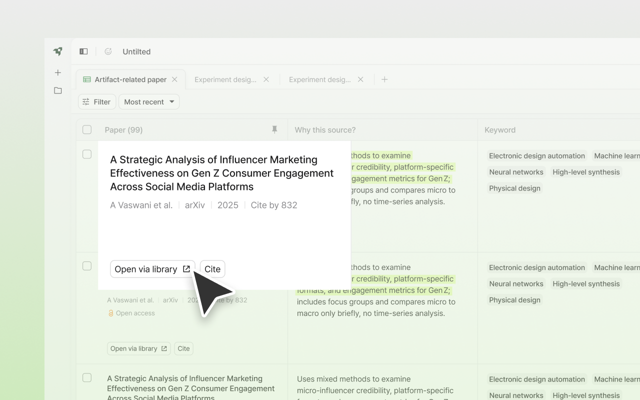
Task: Switch to the Artifact-related paper tab
Action: point(130,79)
